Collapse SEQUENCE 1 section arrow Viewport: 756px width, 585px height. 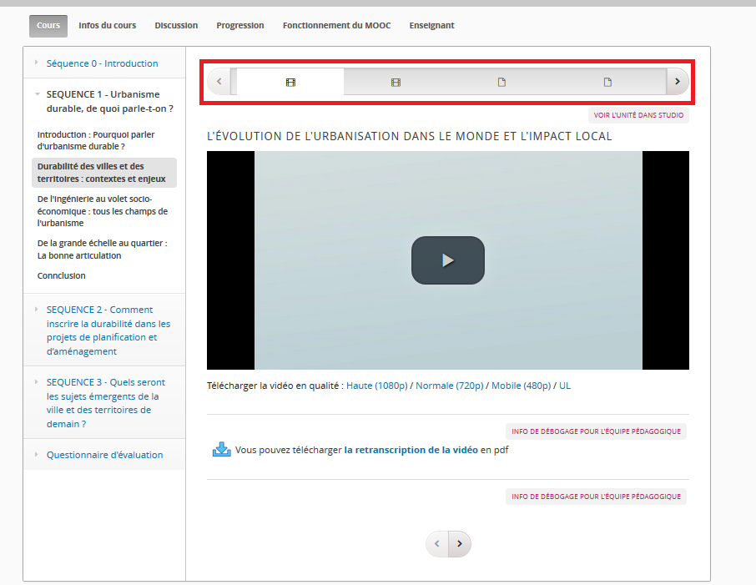tap(37, 94)
